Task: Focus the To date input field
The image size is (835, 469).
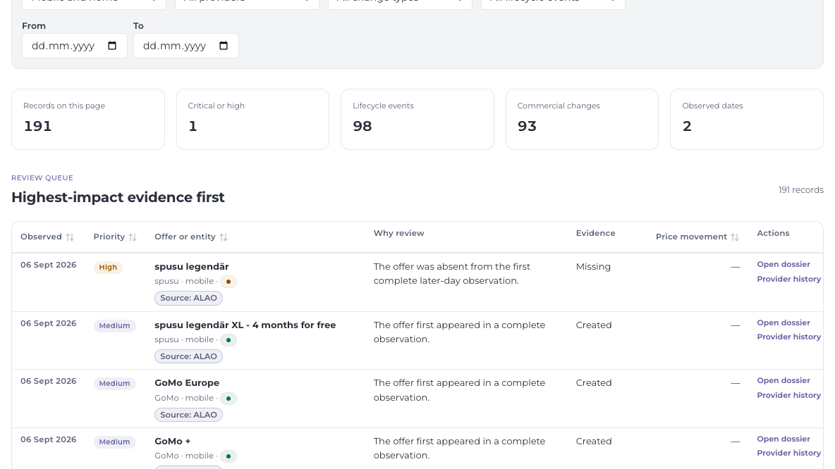Action: [x=186, y=46]
